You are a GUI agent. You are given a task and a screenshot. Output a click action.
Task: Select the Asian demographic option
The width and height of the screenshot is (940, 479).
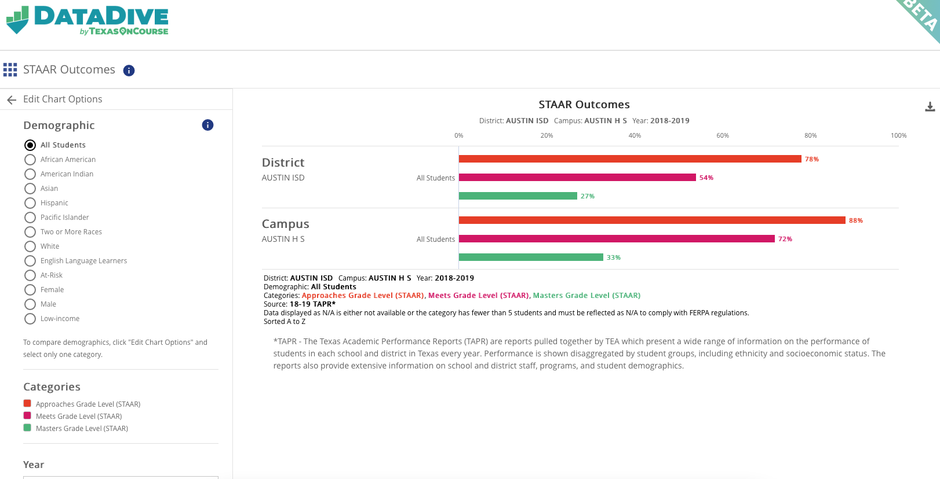[30, 189]
